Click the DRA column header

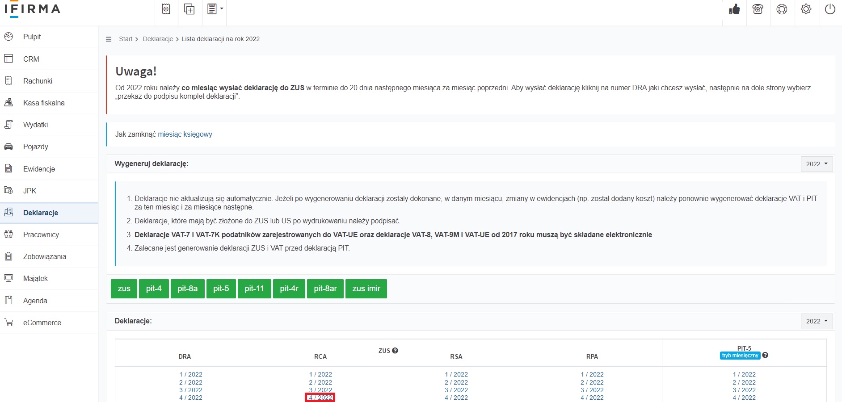tap(185, 356)
